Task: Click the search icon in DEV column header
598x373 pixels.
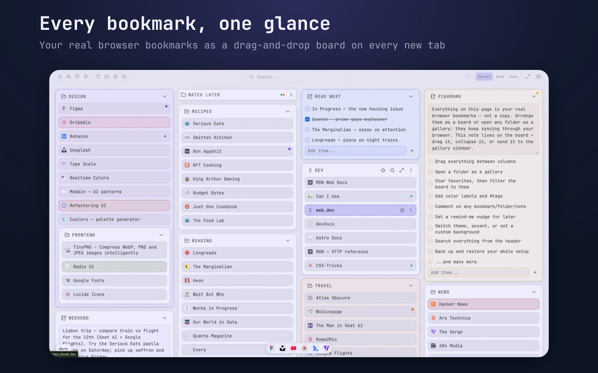Action: 392,171
